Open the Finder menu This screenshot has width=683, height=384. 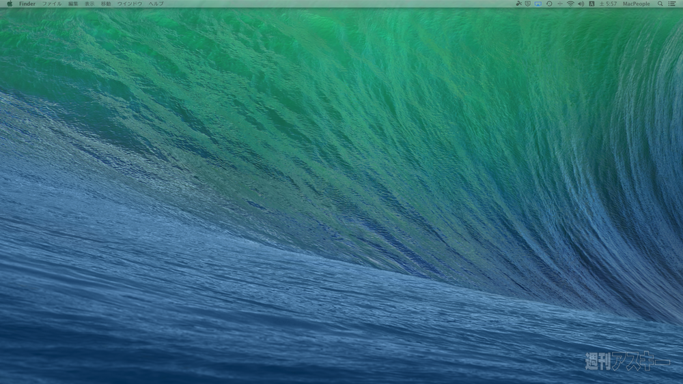27,3
